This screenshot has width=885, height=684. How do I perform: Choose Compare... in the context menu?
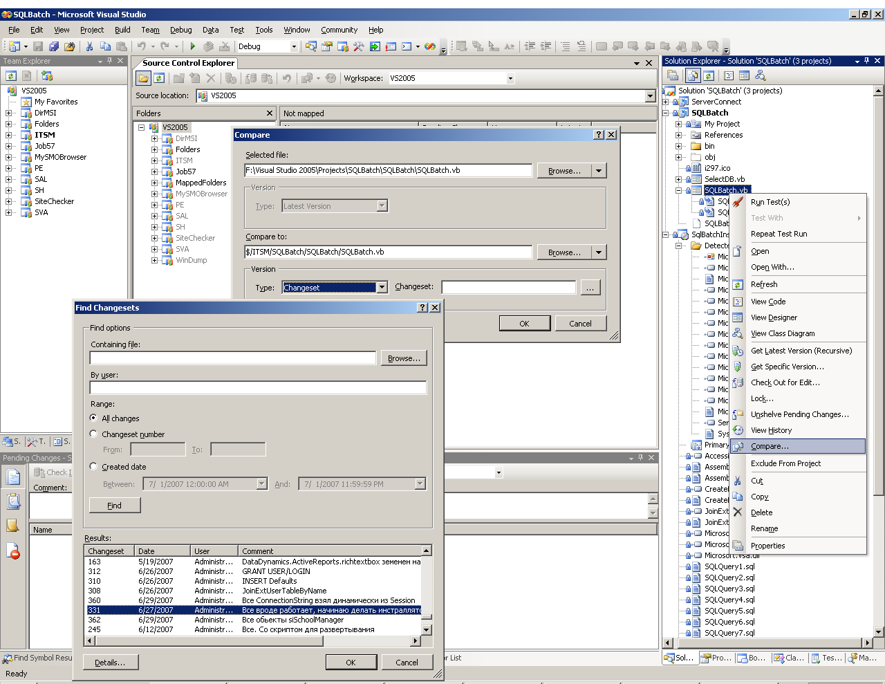(798, 446)
